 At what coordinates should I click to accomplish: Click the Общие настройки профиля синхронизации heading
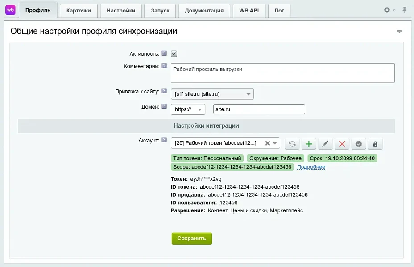(x=94, y=31)
